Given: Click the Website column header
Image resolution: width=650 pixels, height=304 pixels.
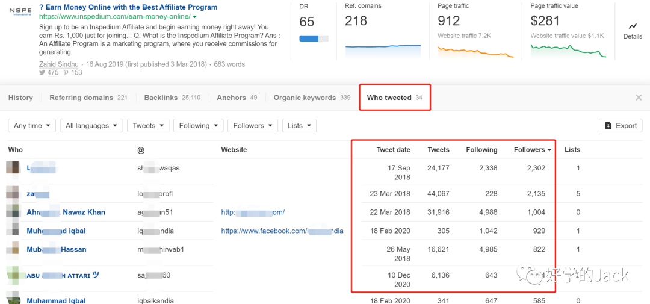Looking at the screenshot, I should (234, 150).
